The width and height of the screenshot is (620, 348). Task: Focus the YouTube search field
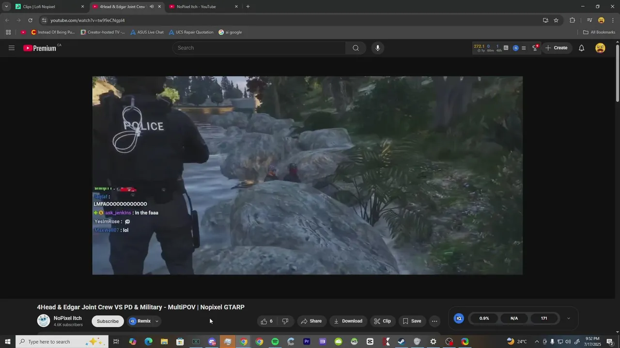259,48
